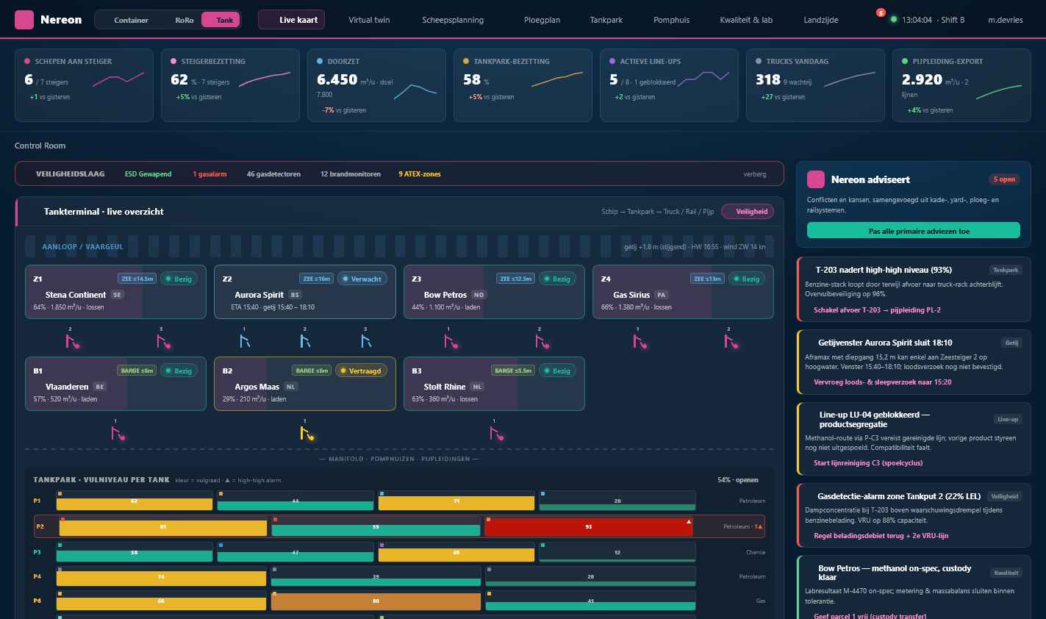
Task: Select the Tank terminal mode
Action: coord(221,20)
